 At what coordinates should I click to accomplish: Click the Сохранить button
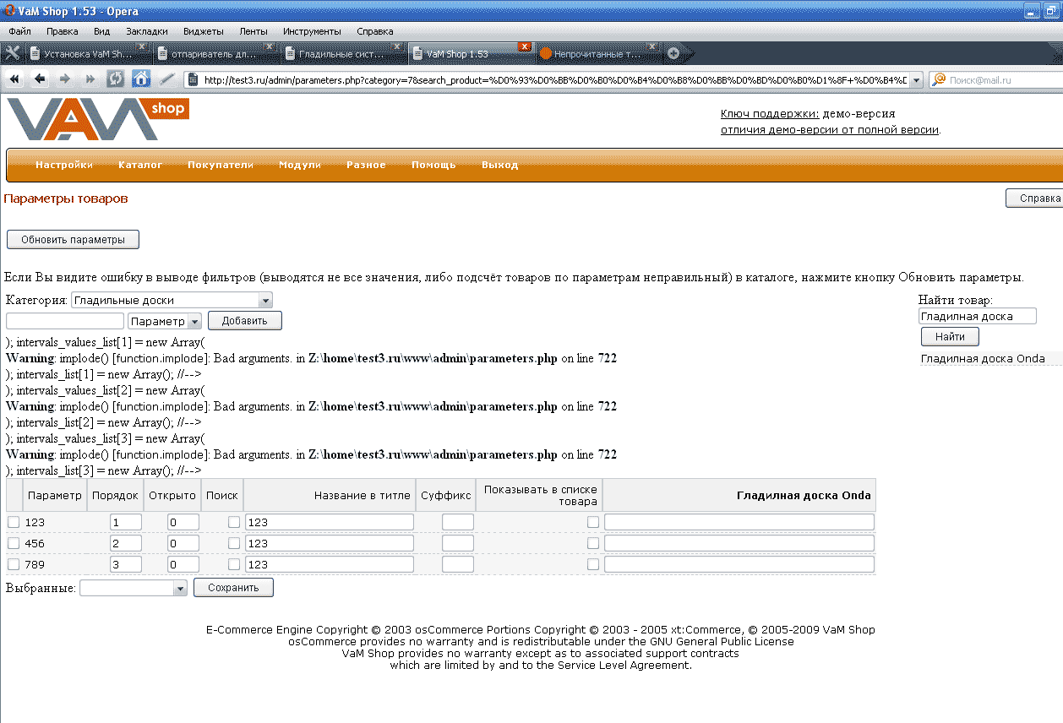233,588
